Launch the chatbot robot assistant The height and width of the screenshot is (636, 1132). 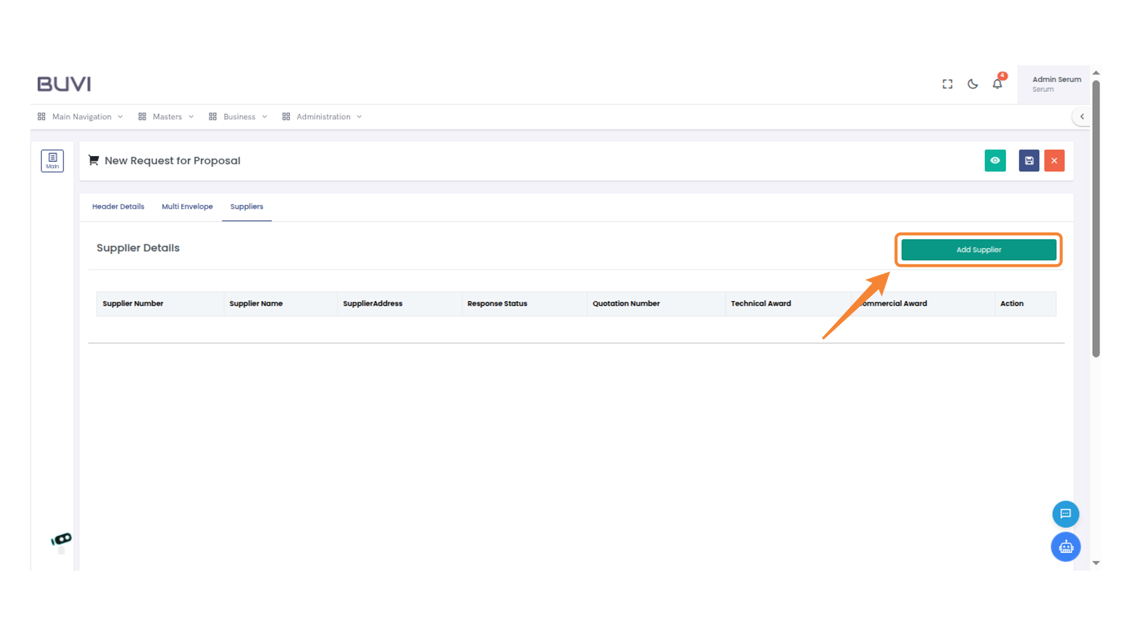click(1065, 547)
